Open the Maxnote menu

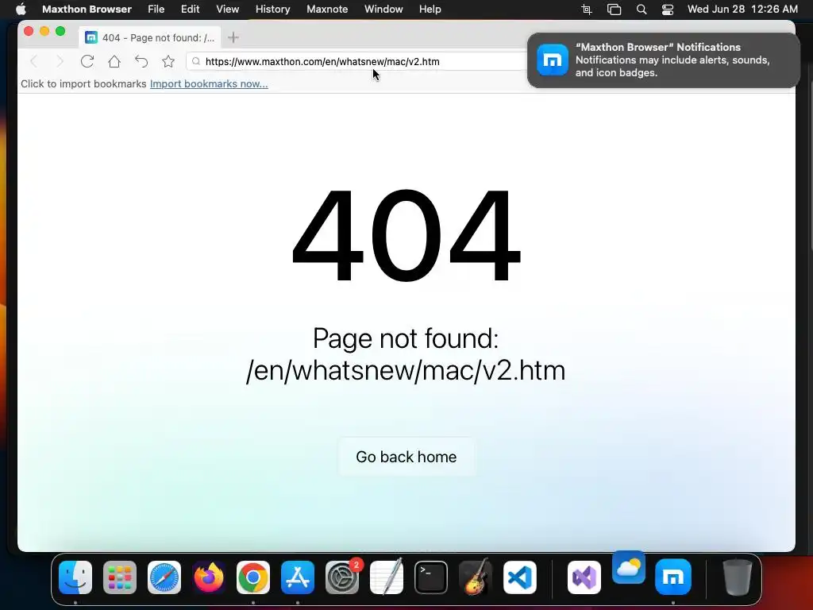point(327,10)
